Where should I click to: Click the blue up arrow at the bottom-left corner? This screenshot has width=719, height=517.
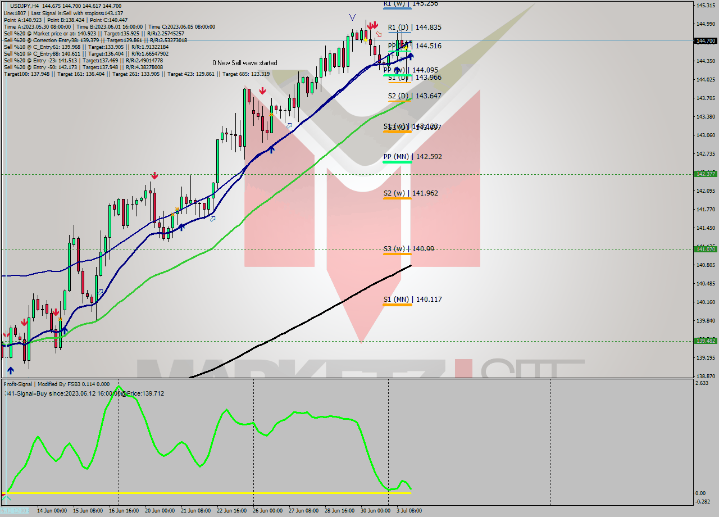click(x=10, y=370)
